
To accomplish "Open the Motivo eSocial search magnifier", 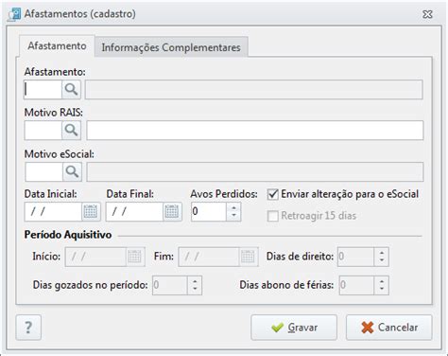I will pyautogui.click(x=72, y=171).
